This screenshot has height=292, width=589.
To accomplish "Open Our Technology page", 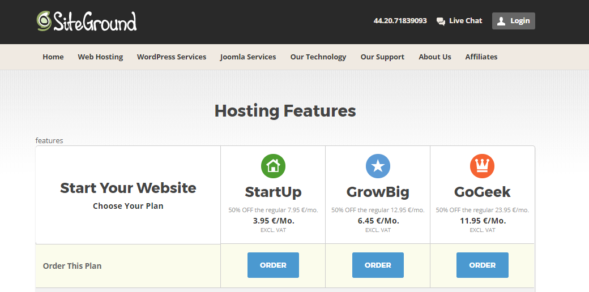I will point(318,57).
